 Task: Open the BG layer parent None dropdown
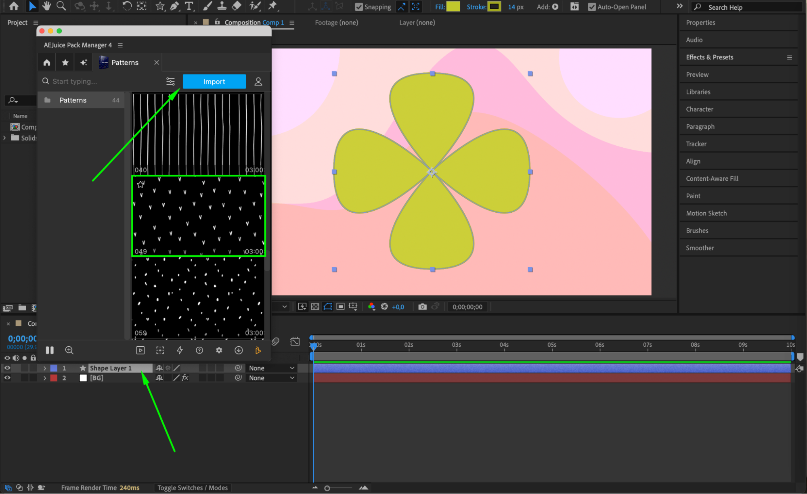271,378
